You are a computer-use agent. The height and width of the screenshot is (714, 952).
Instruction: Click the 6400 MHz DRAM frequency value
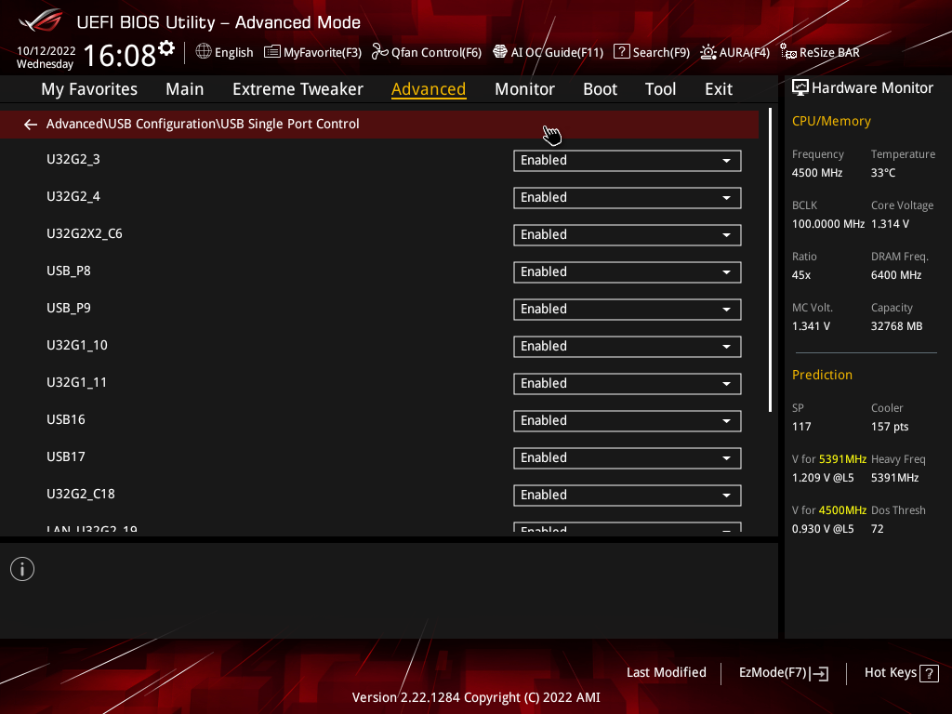tap(896, 275)
